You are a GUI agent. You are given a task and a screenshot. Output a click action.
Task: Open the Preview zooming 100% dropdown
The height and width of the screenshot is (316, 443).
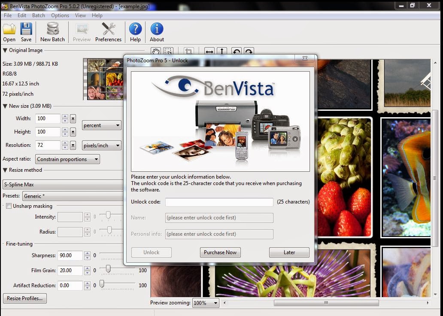point(206,303)
